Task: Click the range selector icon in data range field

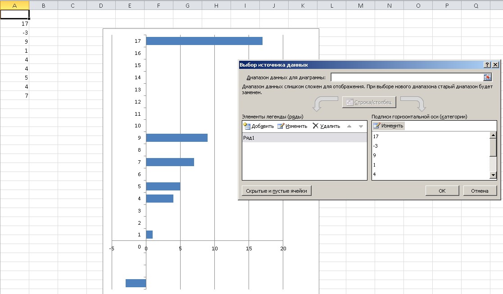Action: pos(487,77)
